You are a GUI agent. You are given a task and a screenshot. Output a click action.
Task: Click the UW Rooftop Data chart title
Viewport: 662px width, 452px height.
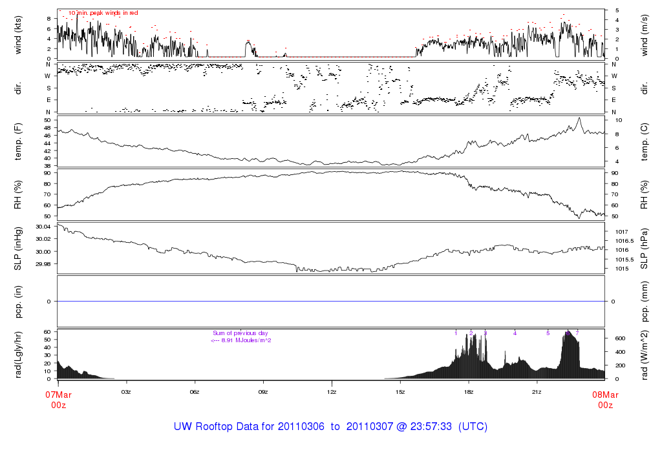[x=330, y=427]
